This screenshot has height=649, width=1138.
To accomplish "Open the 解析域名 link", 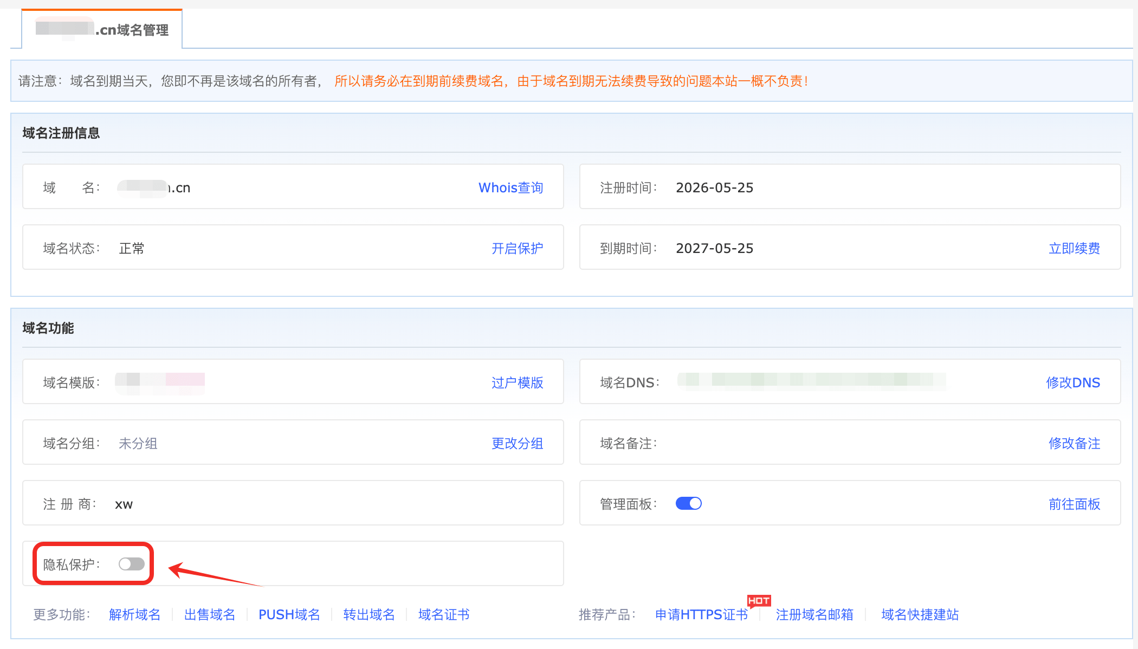I will (x=134, y=614).
